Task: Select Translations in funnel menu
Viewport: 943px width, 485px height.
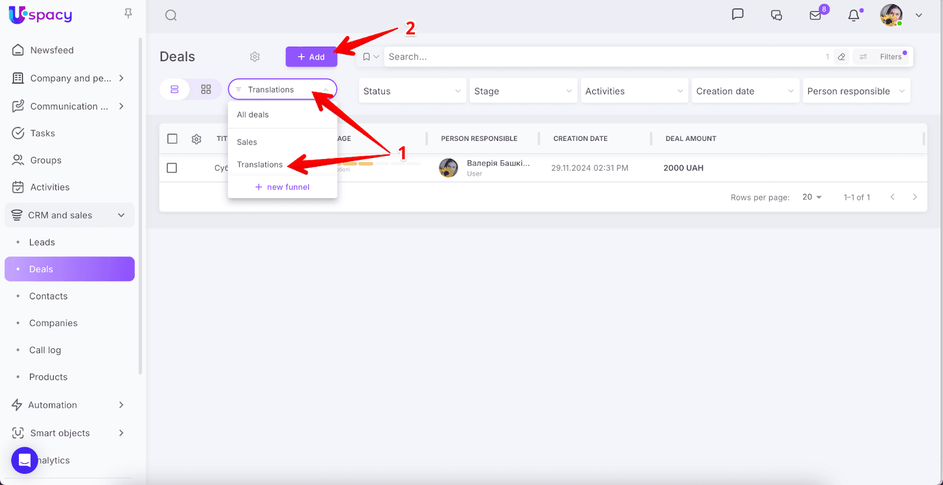Action: (260, 164)
